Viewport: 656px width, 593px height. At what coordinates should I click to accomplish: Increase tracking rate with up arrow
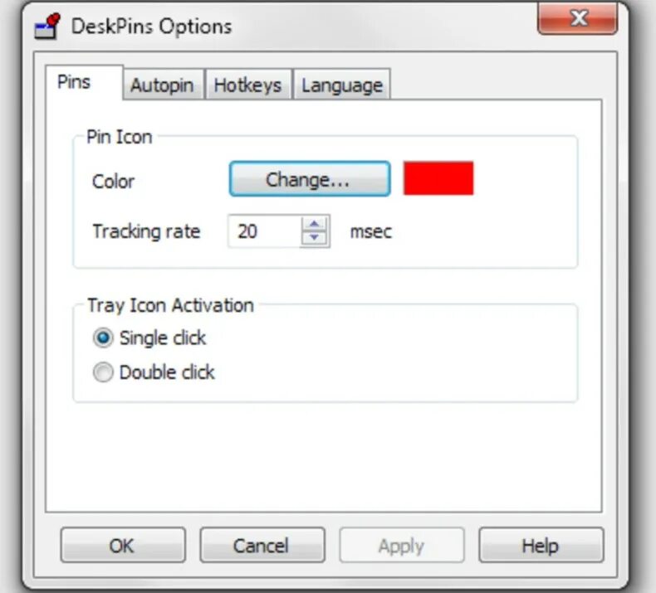tap(315, 224)
